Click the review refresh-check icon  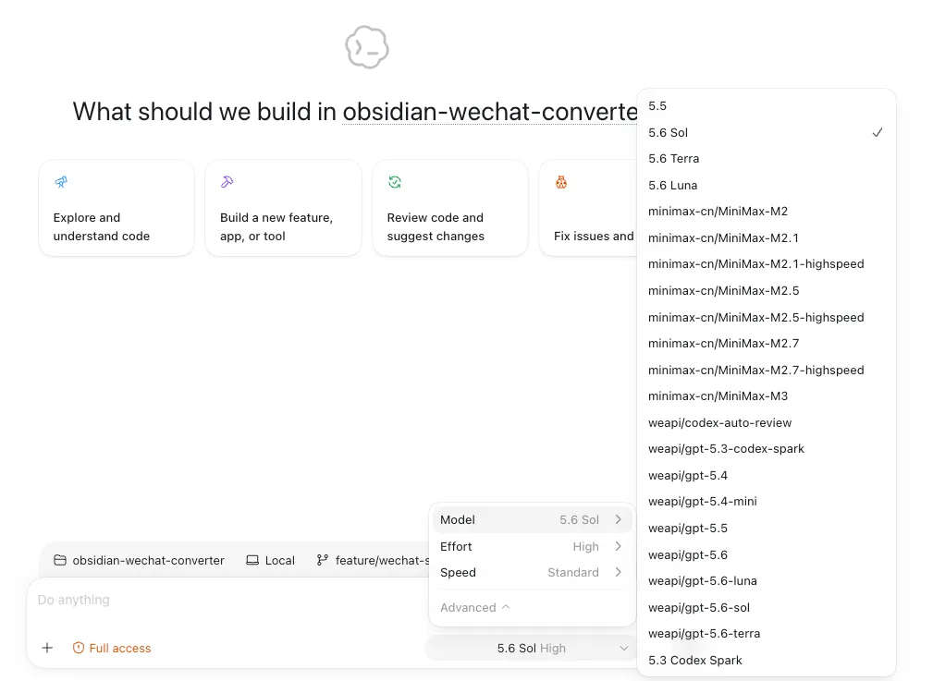395,182
